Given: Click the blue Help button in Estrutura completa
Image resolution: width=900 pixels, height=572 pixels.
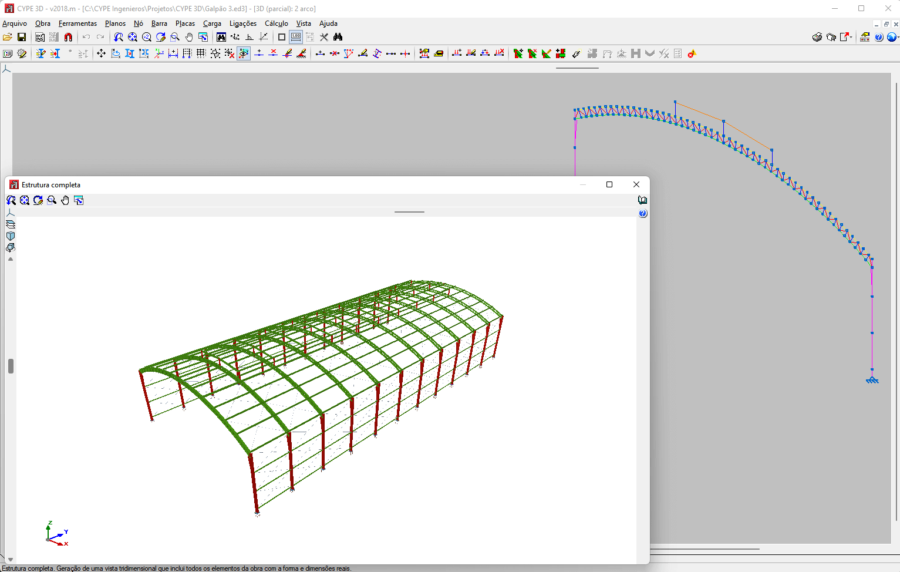Looking at the screenshot, I should 642,213.
